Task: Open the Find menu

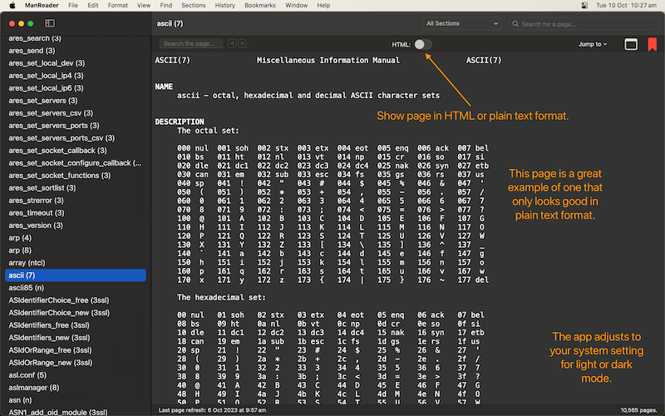Action: coord(165,5)
